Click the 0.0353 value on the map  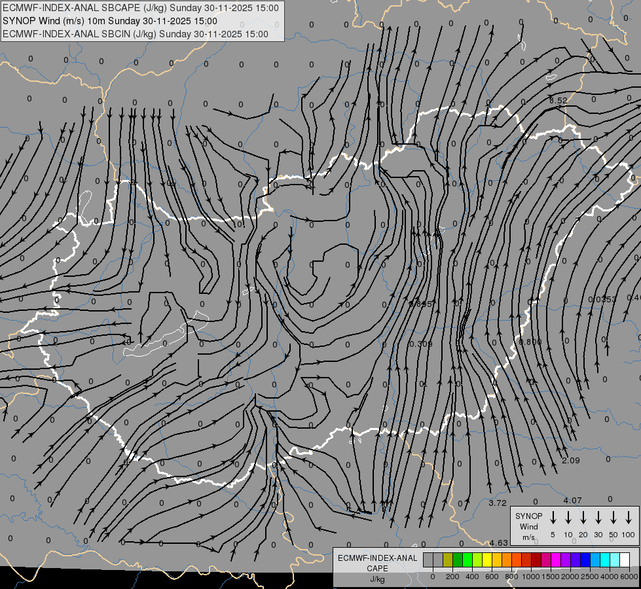(x=602, y=300)
